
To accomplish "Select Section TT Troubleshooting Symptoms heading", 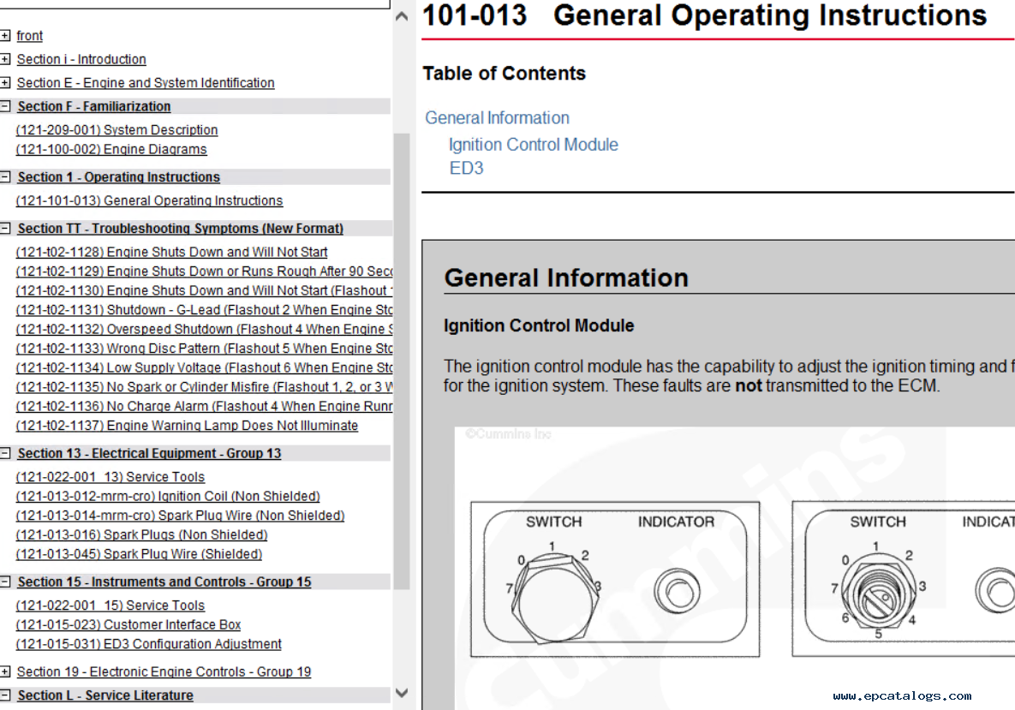I will [180, 229].
